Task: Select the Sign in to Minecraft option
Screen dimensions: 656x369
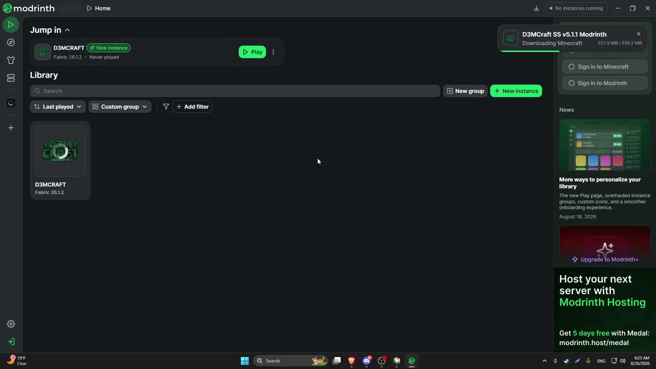Action: 605,67
